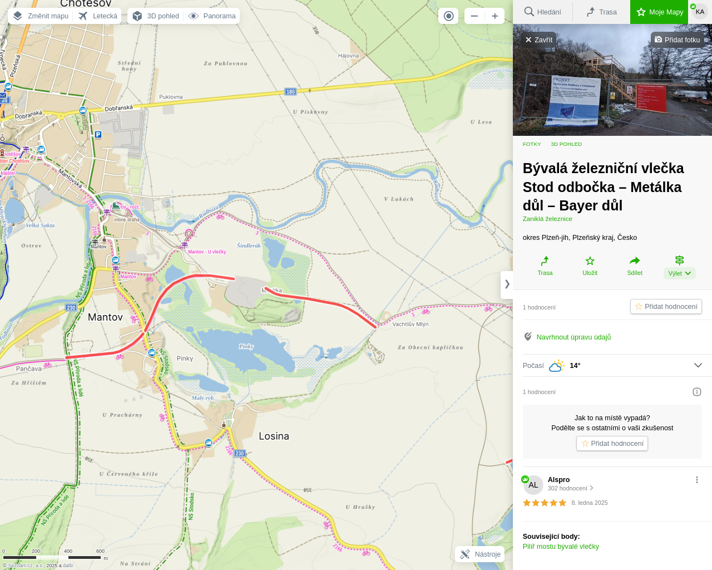Expand the Počasí weather section
Image resolution: width=712 pixels, height=570 pixels.
[698, 365]
